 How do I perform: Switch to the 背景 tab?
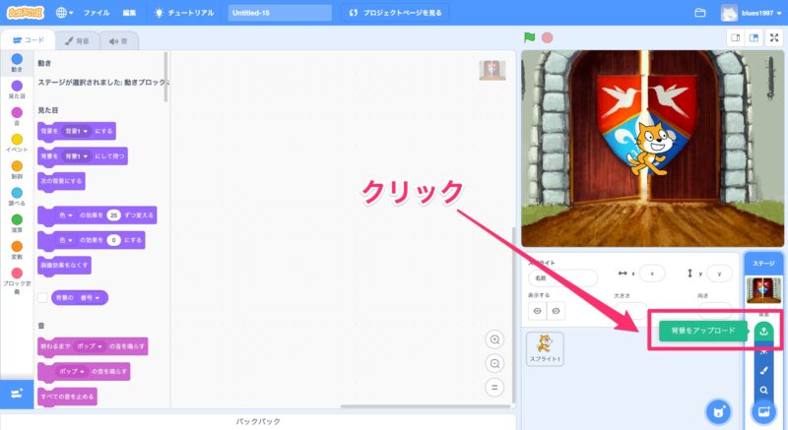coord(76,40)
